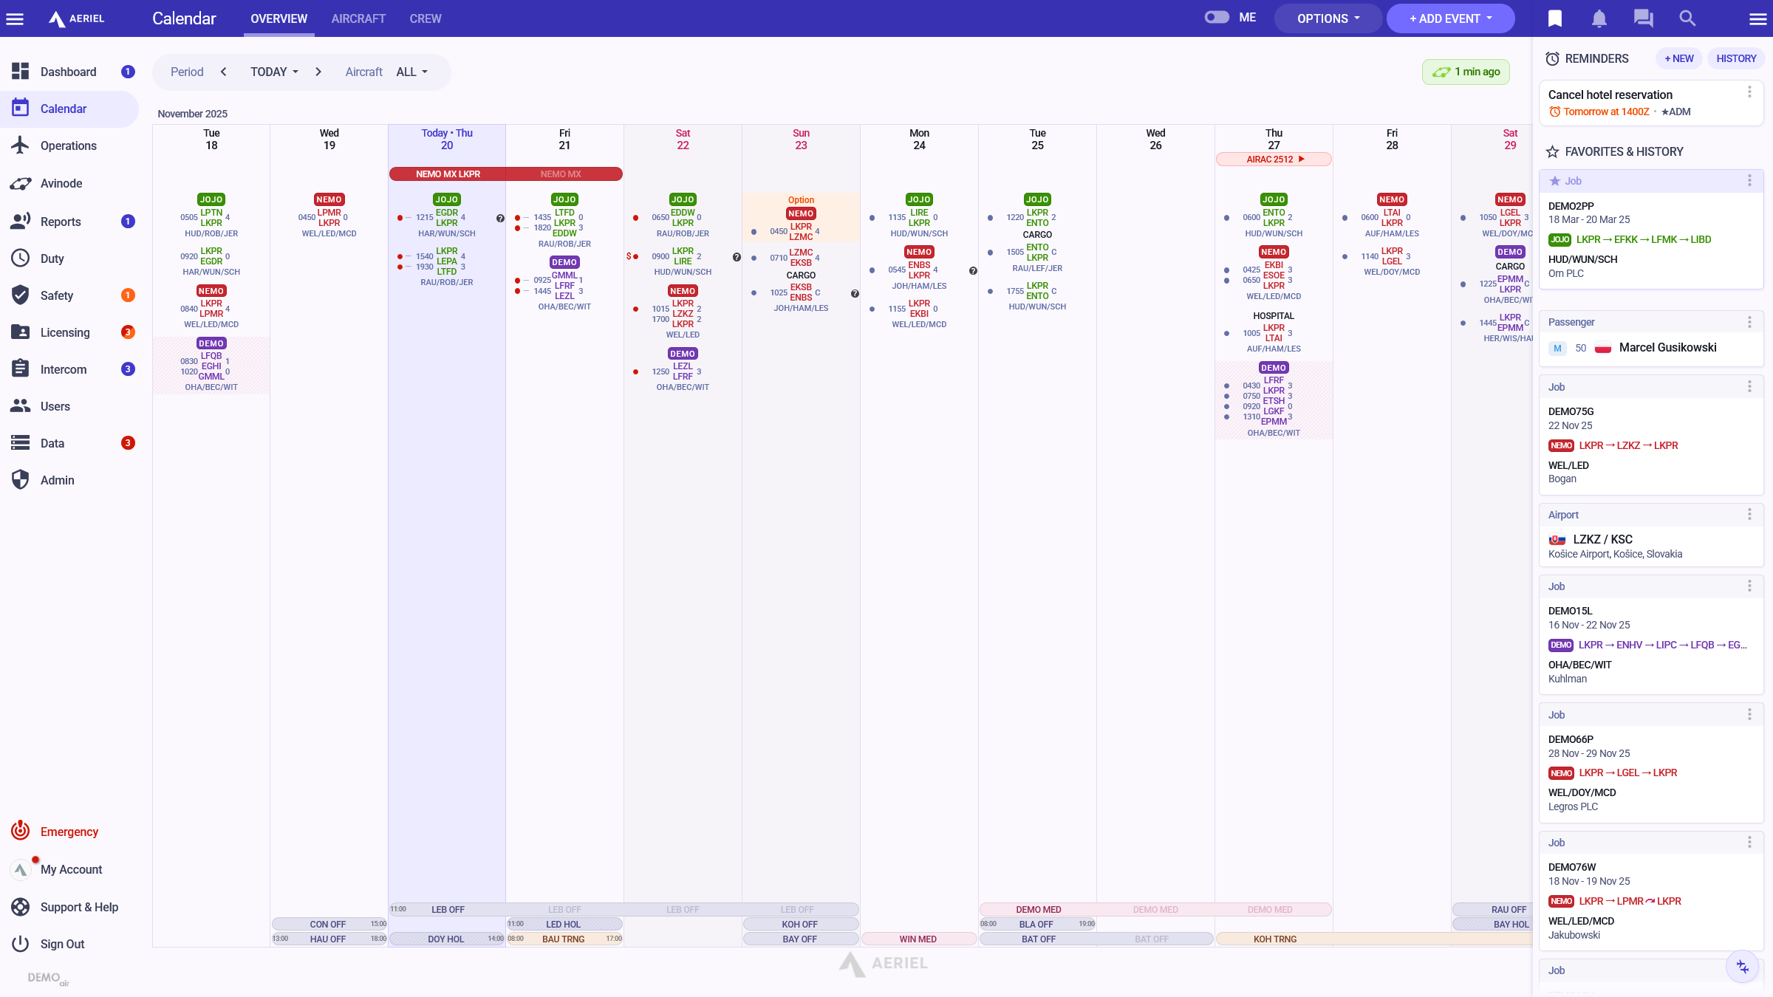Go to next period with right chevron
Viewport: 1773px width, 997px height.
click(318, 72)
